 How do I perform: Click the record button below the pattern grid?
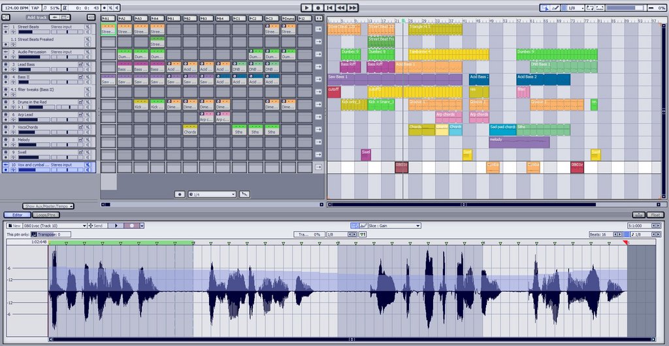point(180,195)
